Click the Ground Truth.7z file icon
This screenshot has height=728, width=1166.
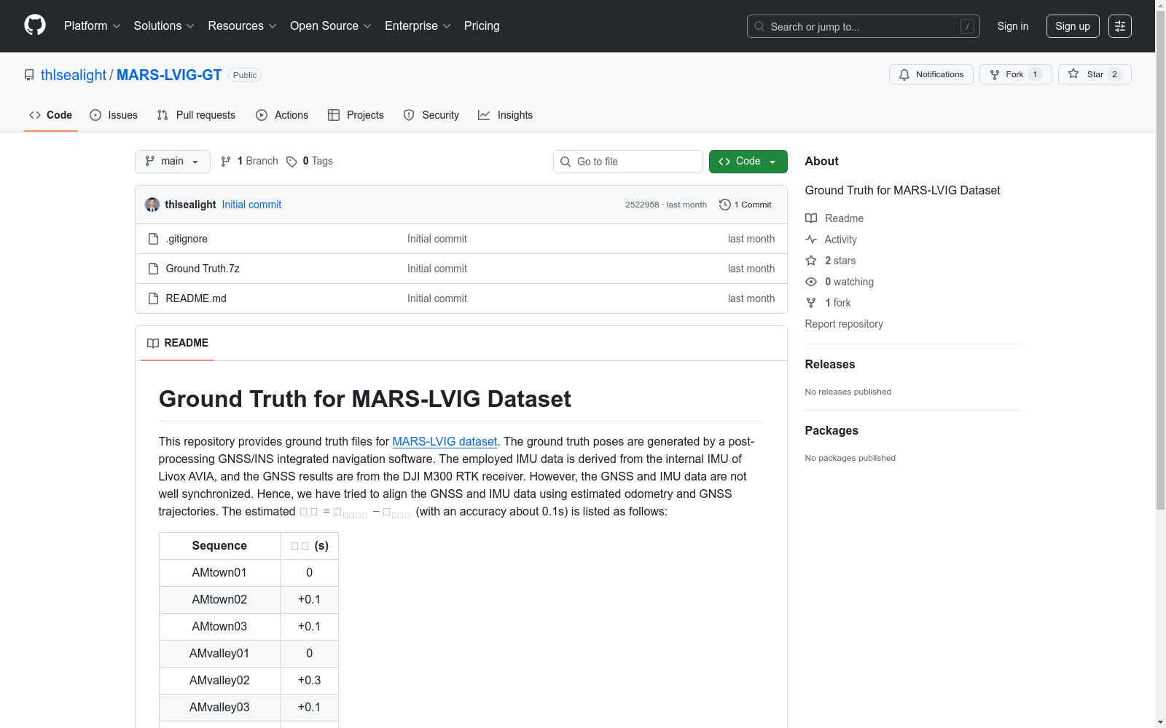[153, 269]
